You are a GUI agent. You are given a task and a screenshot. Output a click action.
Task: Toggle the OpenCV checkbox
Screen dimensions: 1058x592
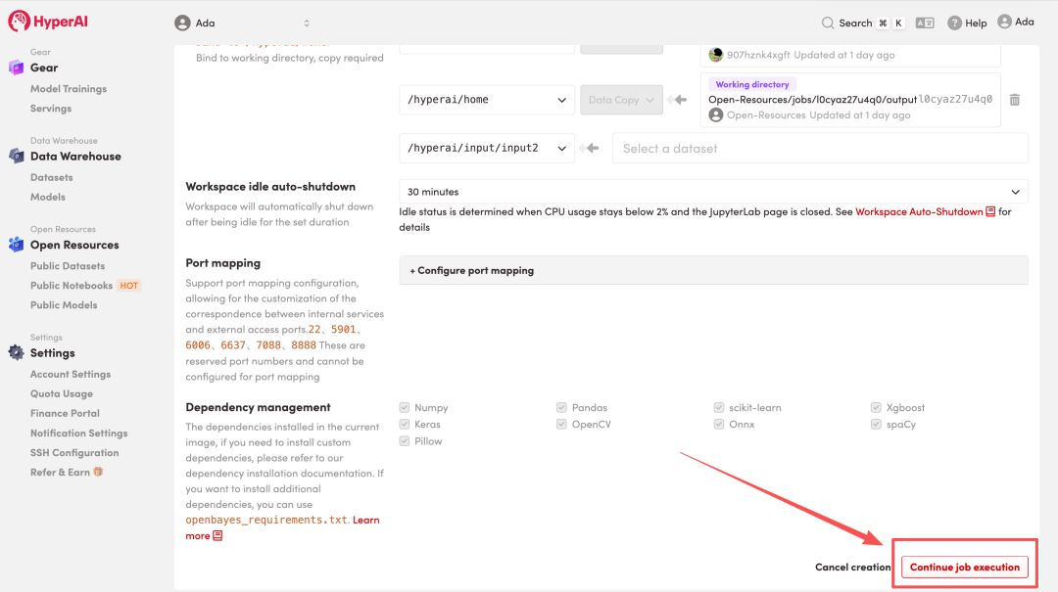click(x=561, y=424)
